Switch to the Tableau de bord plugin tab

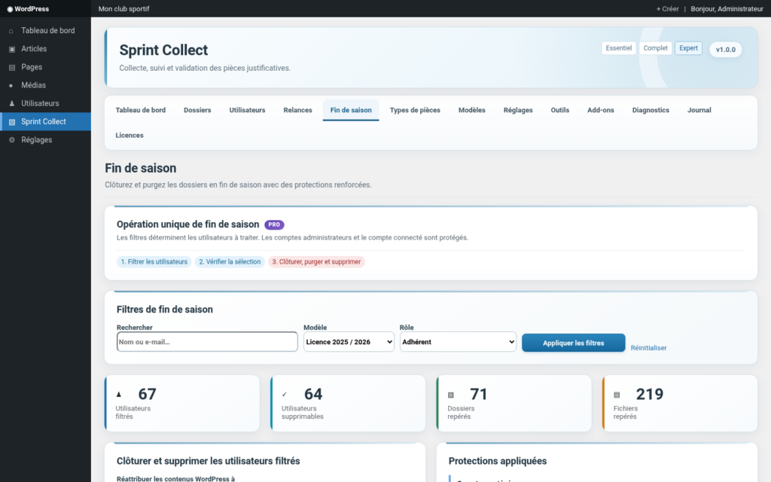pyautogui.click(x=141, y=110)
